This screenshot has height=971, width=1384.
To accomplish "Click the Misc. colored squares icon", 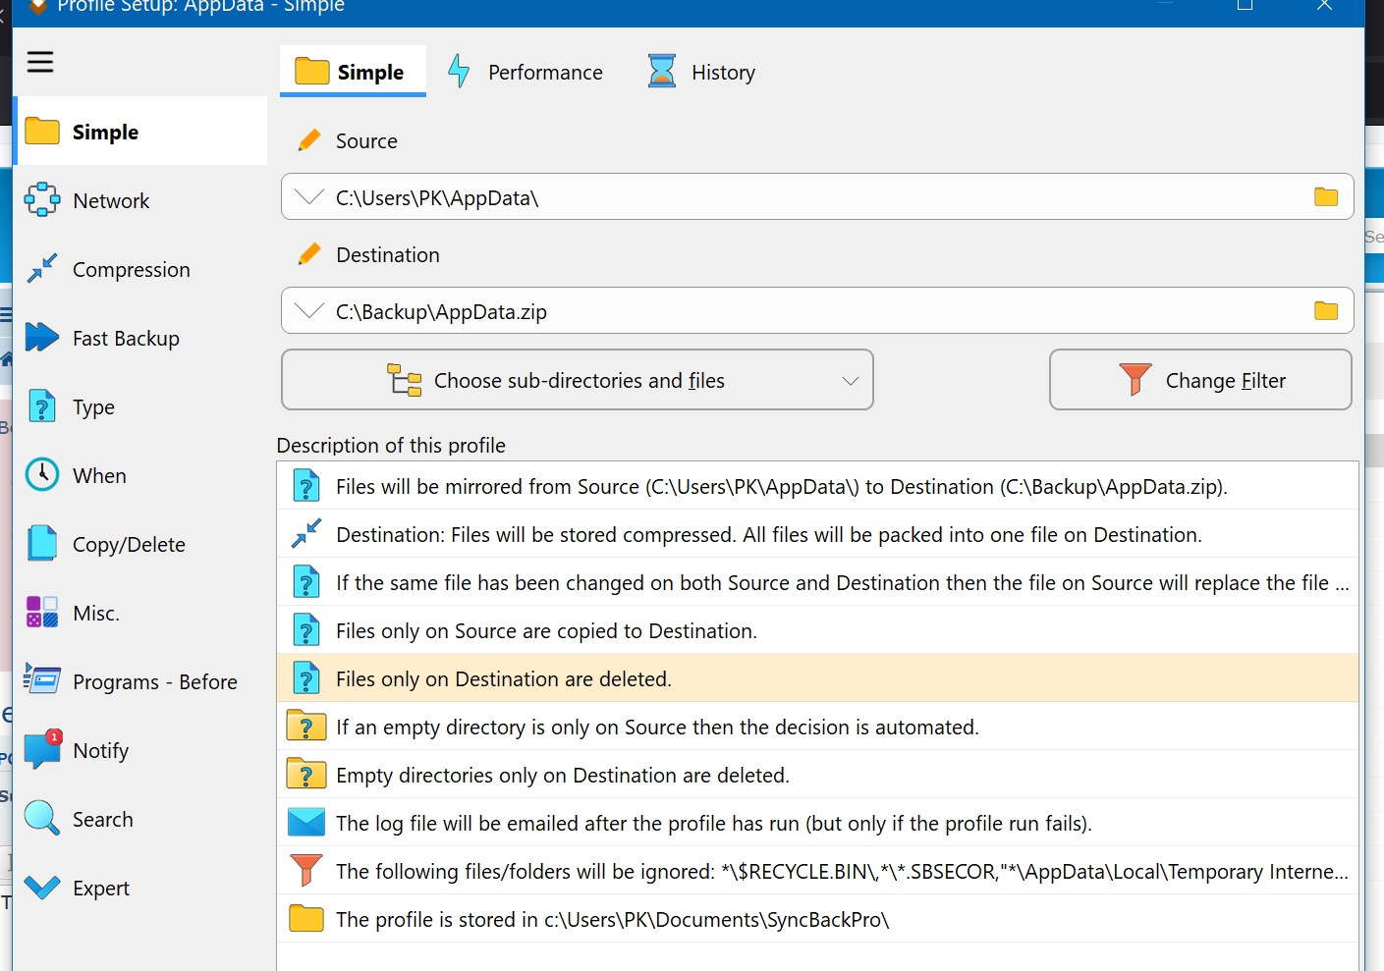I will coord(42,612).
